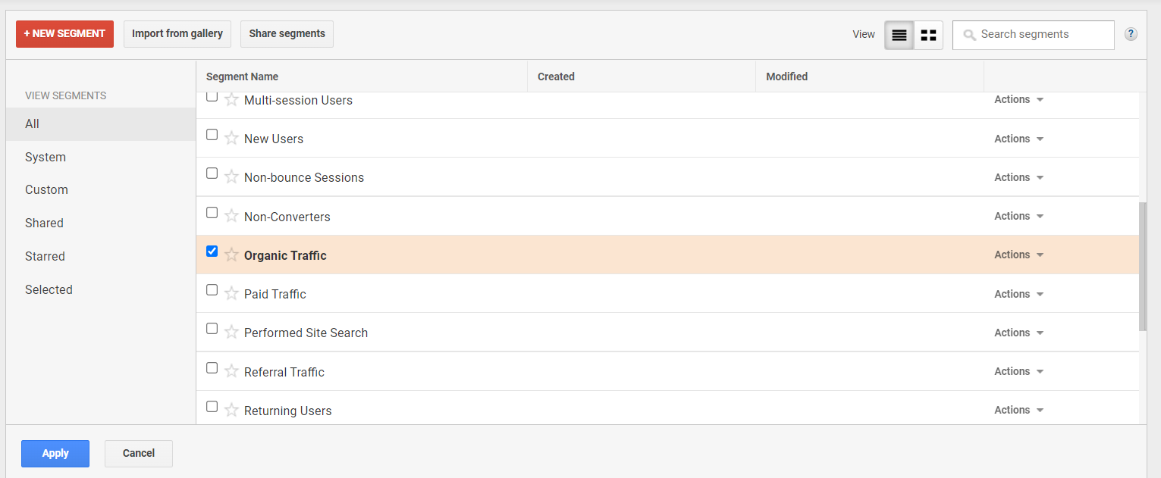Viewport: 1161px width, 478px height.
Task: Show All segments in sidebar
Action: (101, 124)
